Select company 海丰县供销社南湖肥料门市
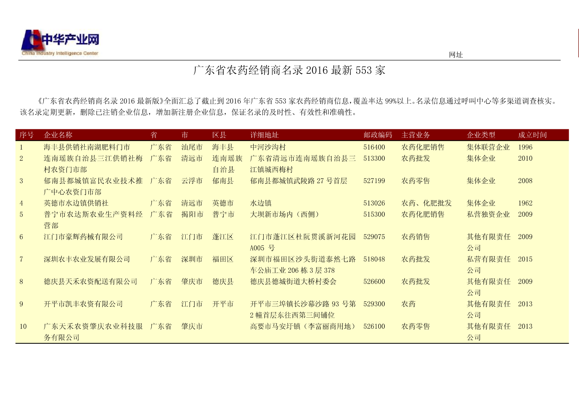579x409 pixels. (87, 147)
